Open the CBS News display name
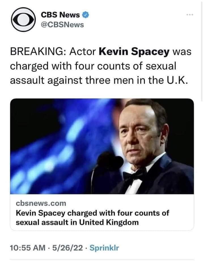Image resolution: width=204 pixels, height=263 pixels. pyautogui.click(x=60, y=15)
